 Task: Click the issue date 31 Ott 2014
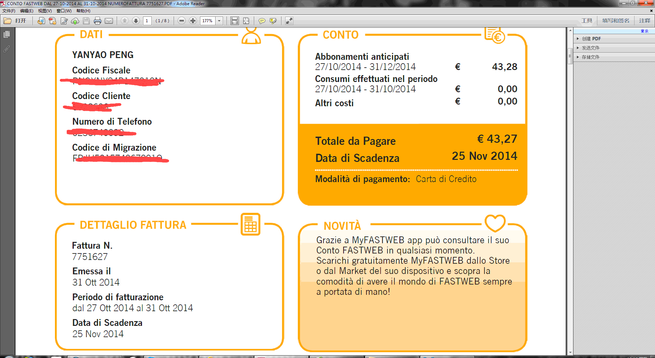[x=96, y=283]
